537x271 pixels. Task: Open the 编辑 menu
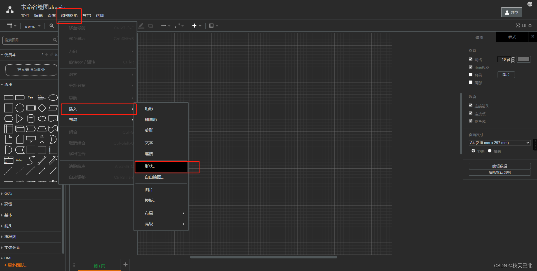pyautogui.click(x=38, y=16)
